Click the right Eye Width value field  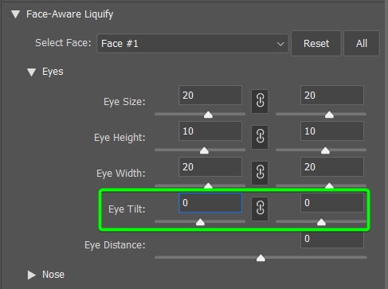[x=332, y=167]
